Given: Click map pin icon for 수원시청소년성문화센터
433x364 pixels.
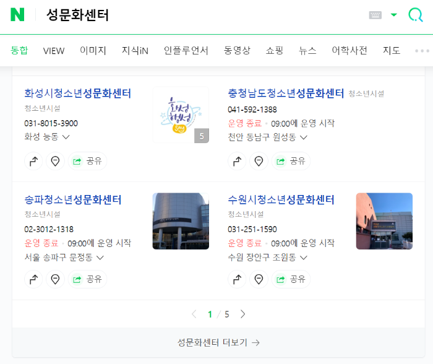Looking at the screenshot, I should click(x=259, y=279).
